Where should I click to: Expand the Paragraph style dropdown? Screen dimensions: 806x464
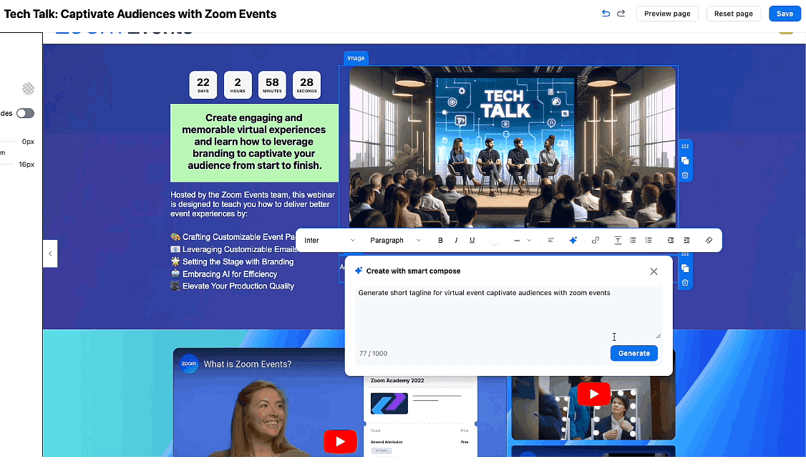coord(395,241)
